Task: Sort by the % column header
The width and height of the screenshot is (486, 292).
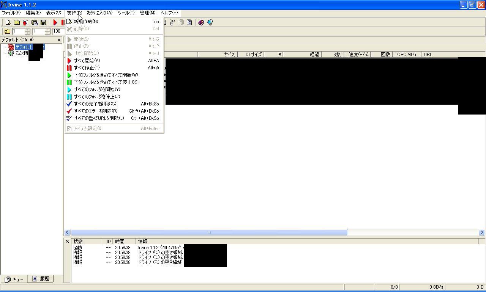Action: click(274, 55)
